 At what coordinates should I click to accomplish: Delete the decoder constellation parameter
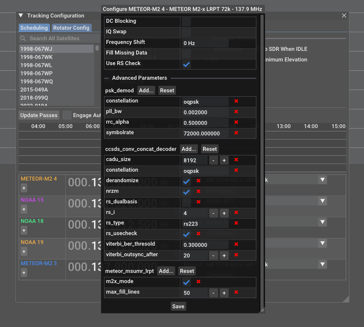[x=236, y=170]
